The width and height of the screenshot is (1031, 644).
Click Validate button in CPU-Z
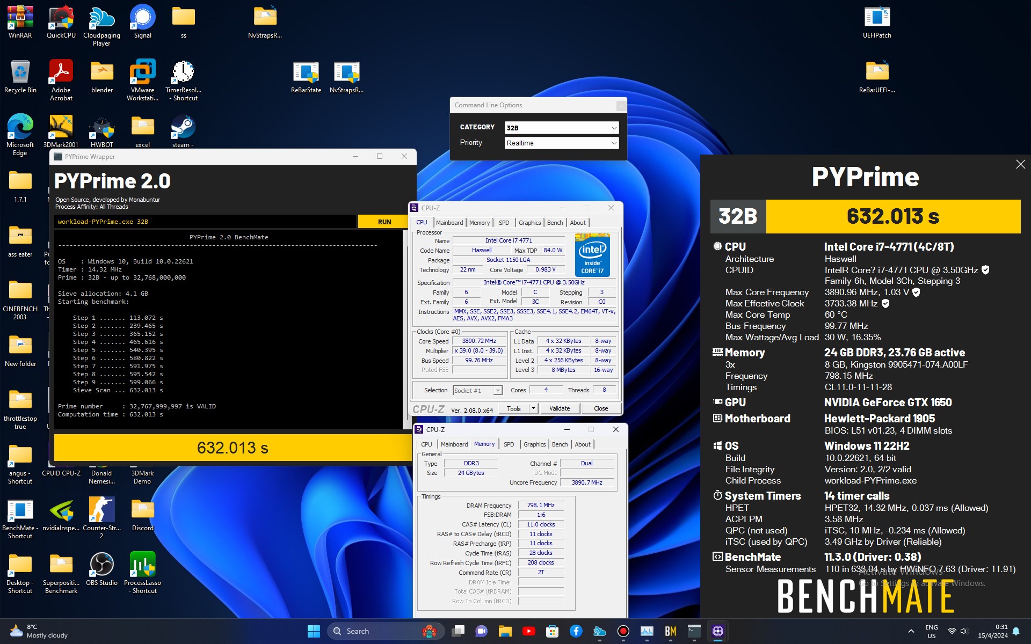click(x=560, y=408)
